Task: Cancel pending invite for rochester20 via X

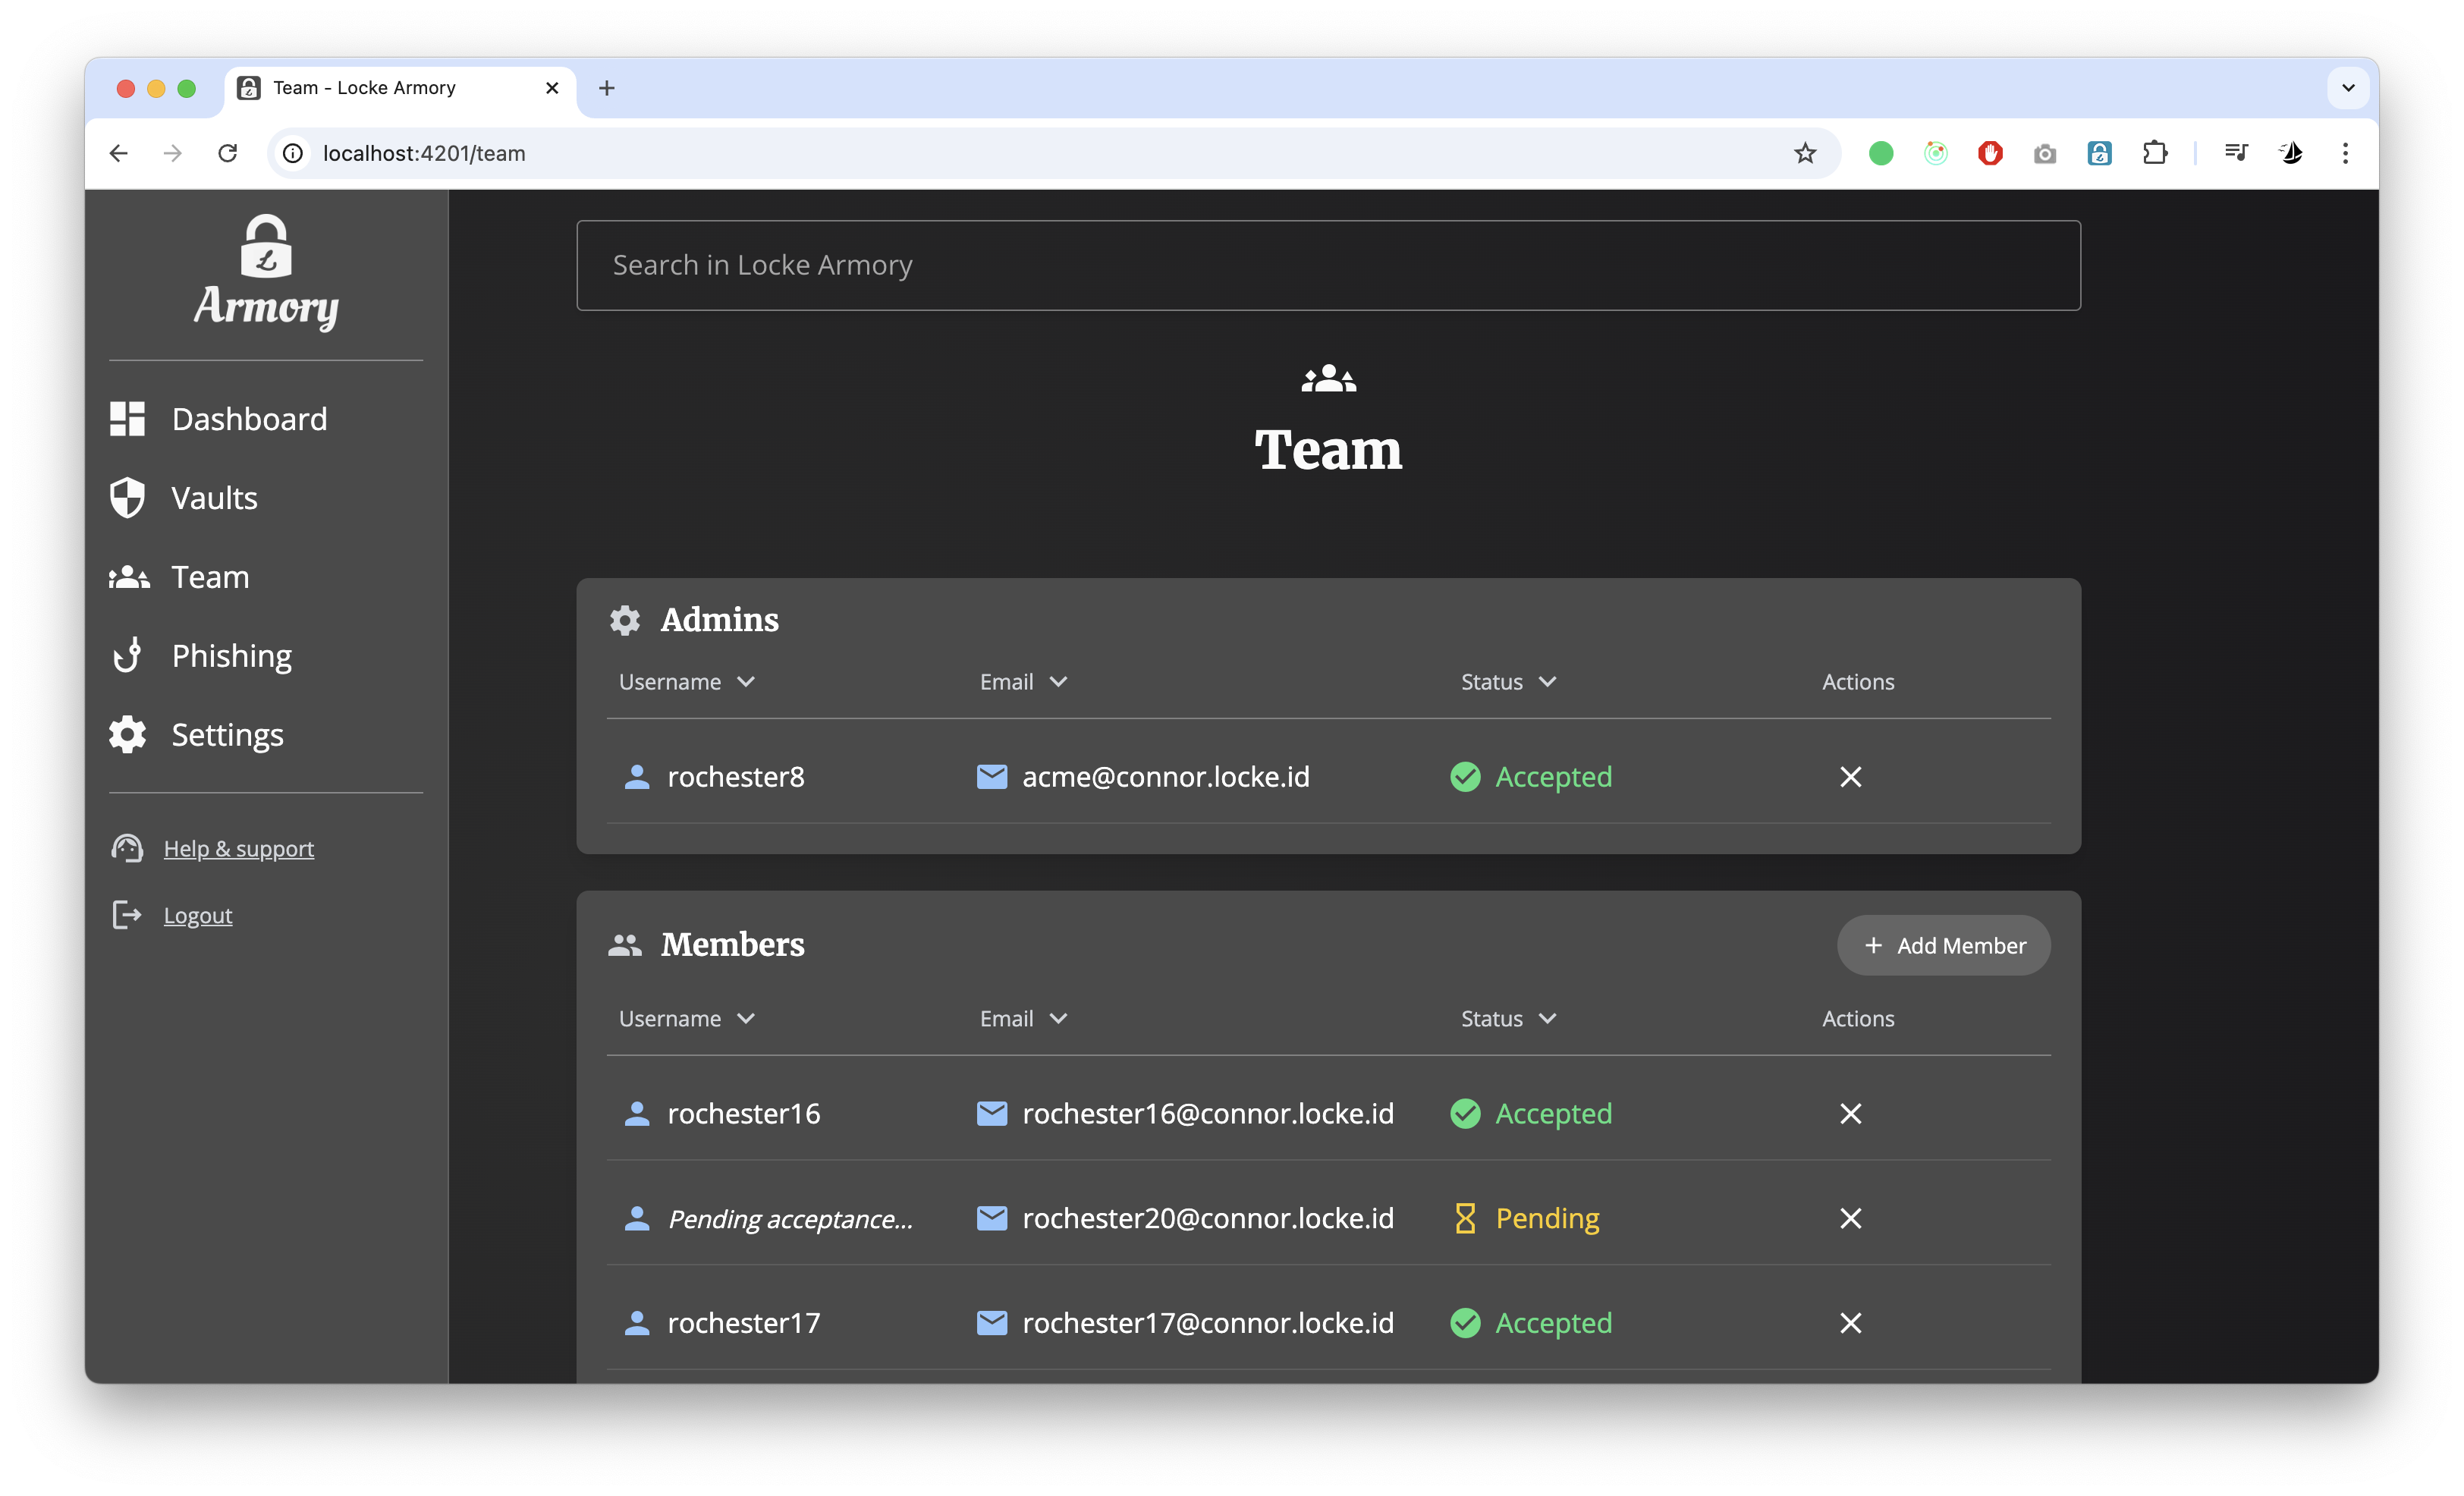Action: [1850, 1218]
